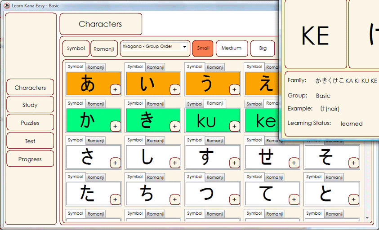Switch the あ card to Romanji tab

[95, 67]
